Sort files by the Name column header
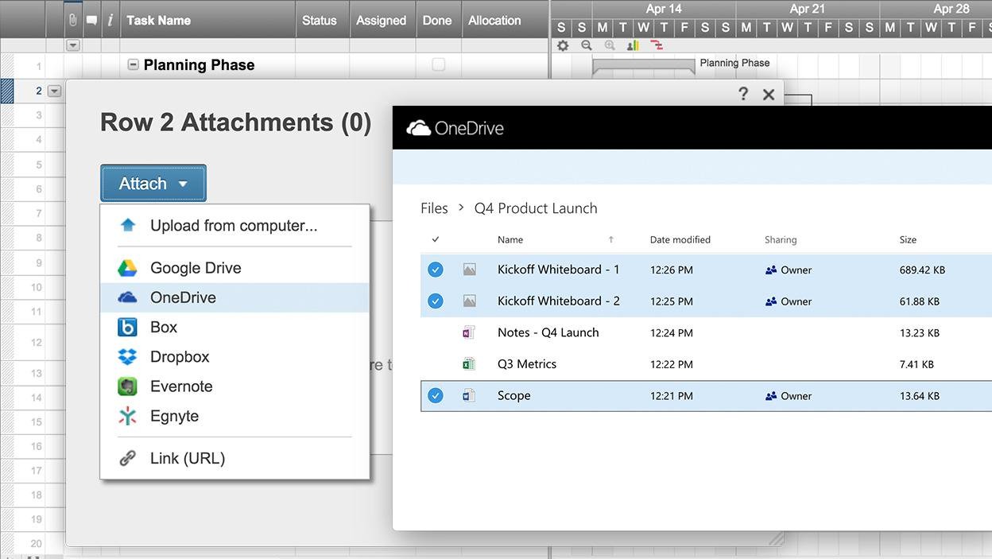 (510, 239)
